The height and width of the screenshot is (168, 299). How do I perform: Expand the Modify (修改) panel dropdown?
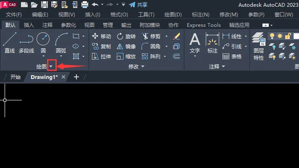click(143, 66)
